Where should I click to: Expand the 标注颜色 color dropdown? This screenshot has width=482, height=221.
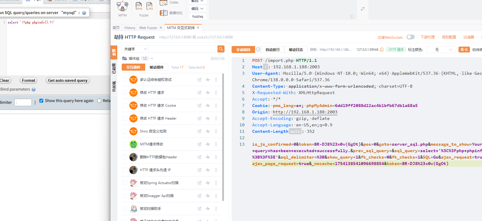[441, 50]
